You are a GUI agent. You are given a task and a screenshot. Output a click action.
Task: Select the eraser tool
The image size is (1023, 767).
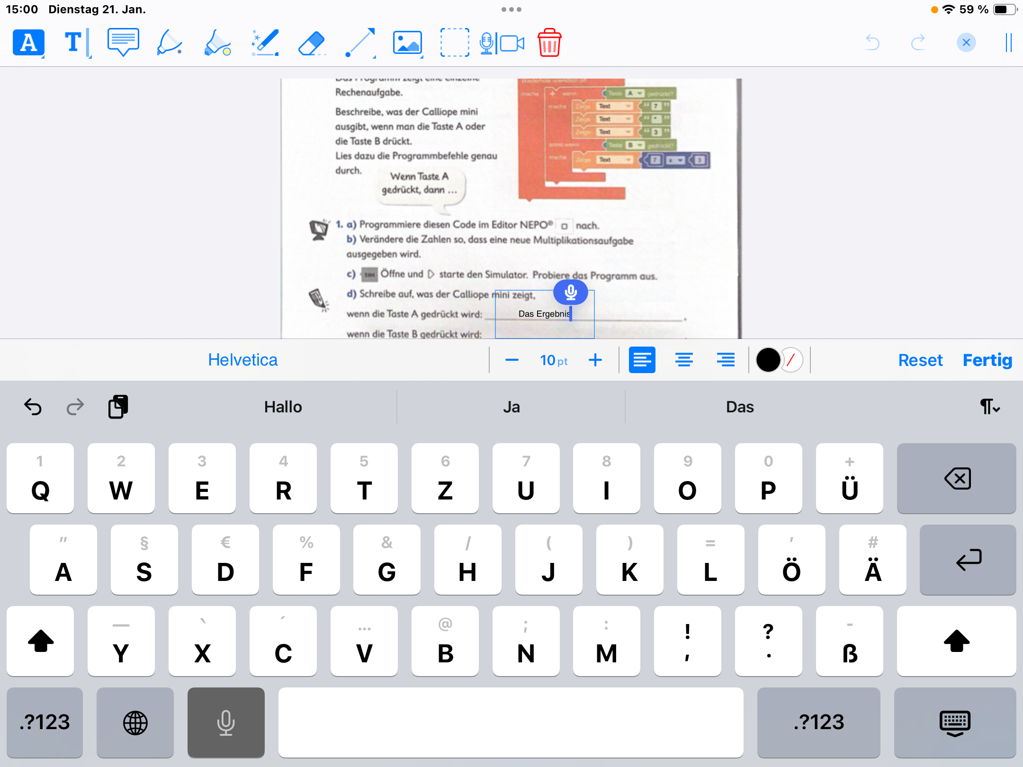click(x=312, y=43)
